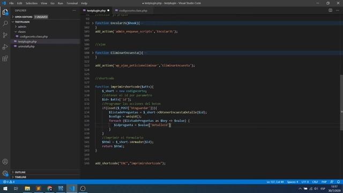
Task: Split the editor to the right
Action: (330, 10)
